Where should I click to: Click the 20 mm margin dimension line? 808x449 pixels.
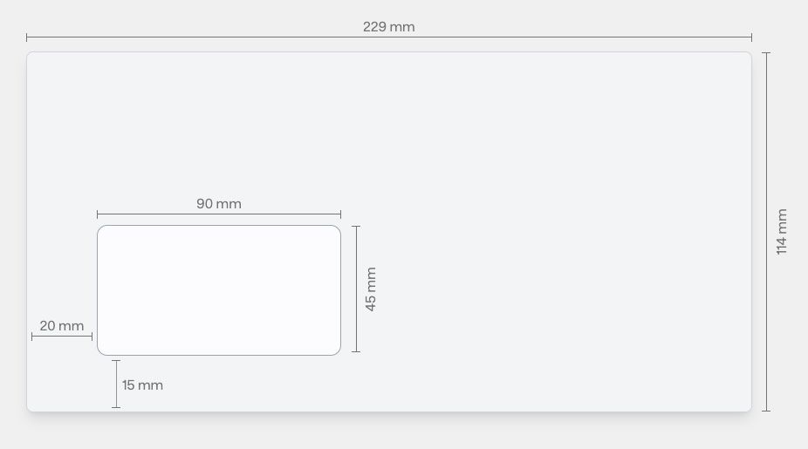click(61, 337)
